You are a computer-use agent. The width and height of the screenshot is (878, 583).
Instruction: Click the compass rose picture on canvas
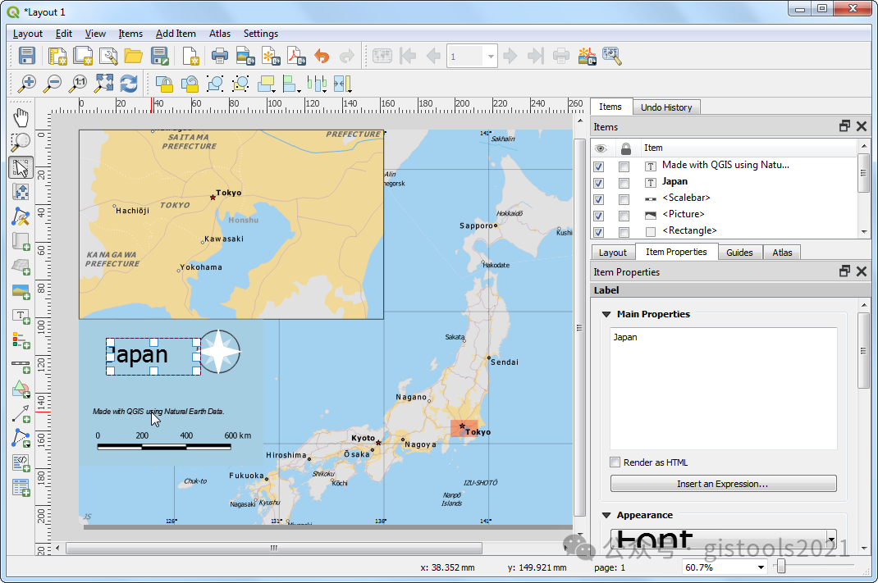tap(220, 352)
